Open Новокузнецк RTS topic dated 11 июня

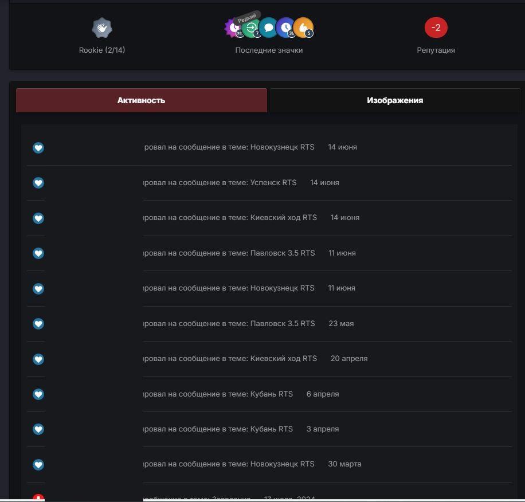282,288
